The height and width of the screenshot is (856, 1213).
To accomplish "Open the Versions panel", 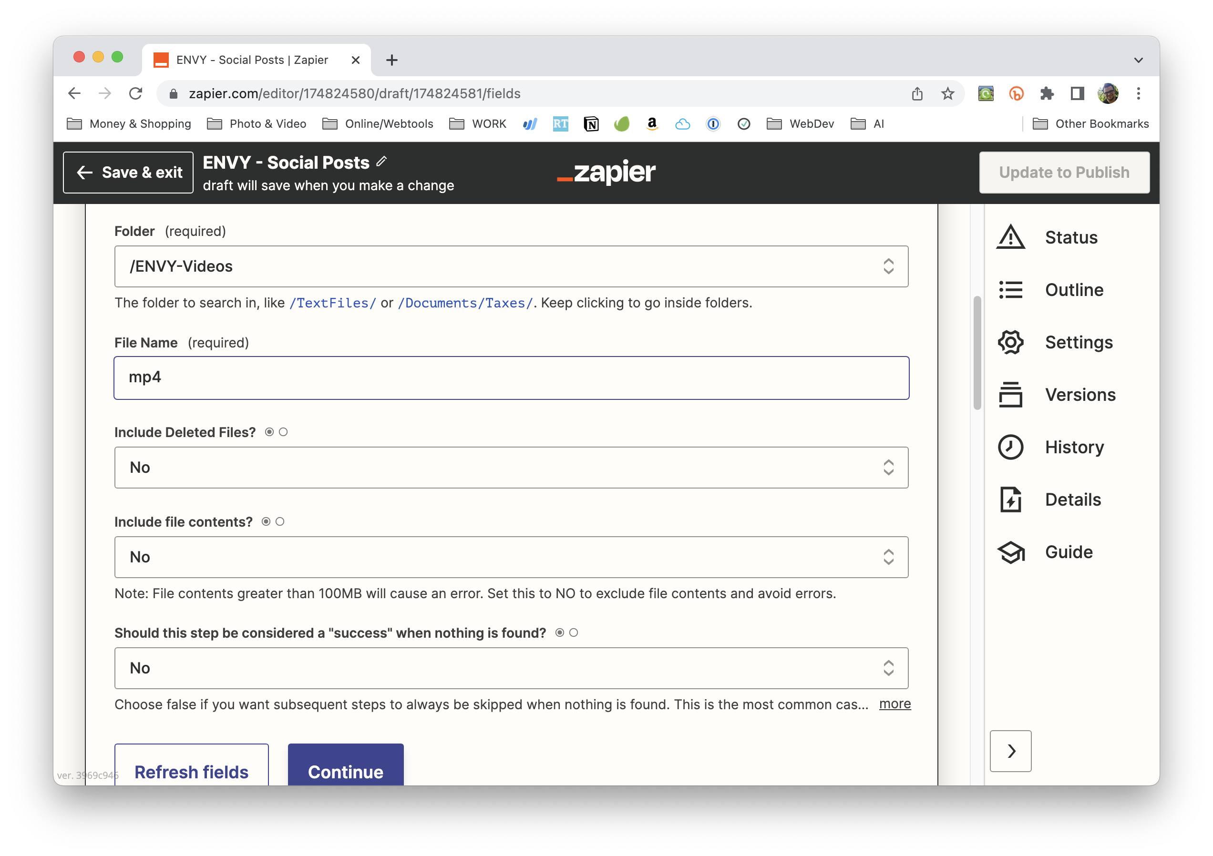I will pos(1057,395).
